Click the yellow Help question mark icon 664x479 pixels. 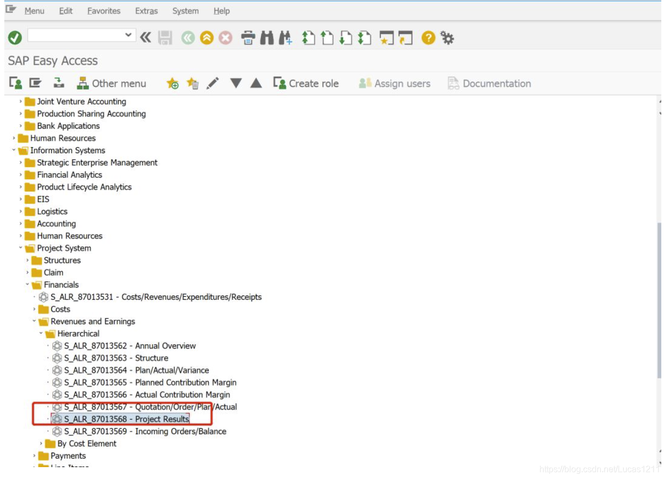428,38
